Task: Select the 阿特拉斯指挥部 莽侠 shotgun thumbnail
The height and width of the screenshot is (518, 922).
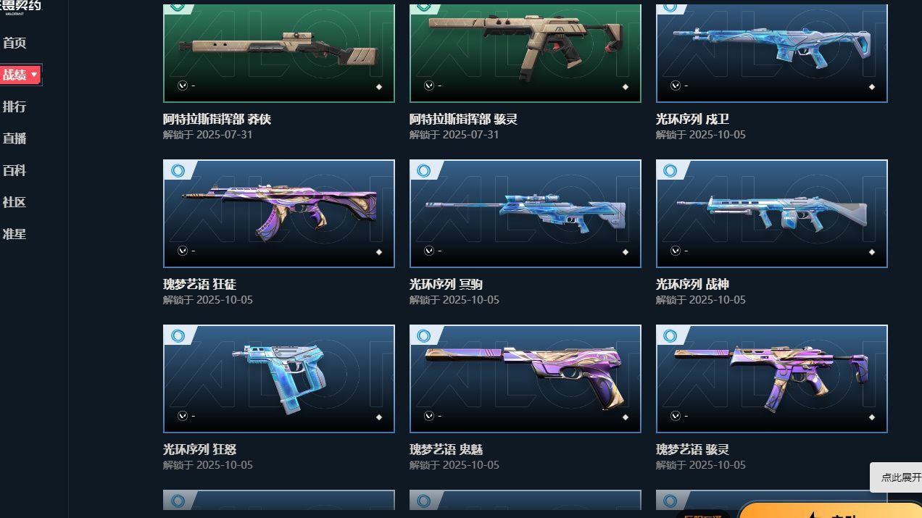Action: [x=279, y=53]
